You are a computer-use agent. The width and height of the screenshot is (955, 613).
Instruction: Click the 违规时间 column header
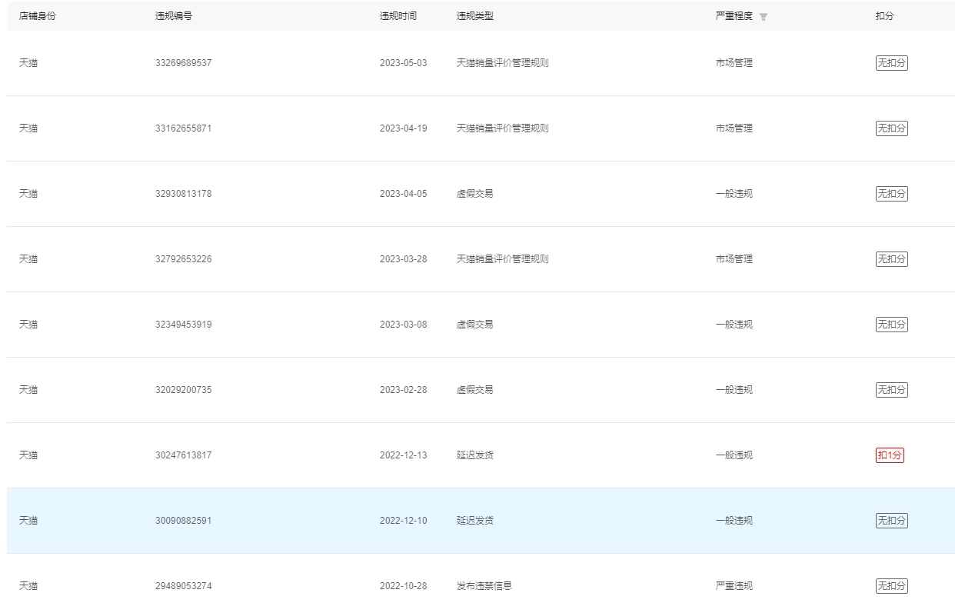398,16
